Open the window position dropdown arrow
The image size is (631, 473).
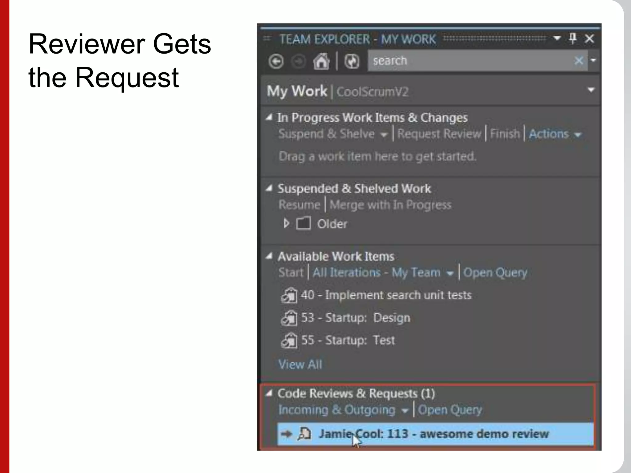click(557, 38)
